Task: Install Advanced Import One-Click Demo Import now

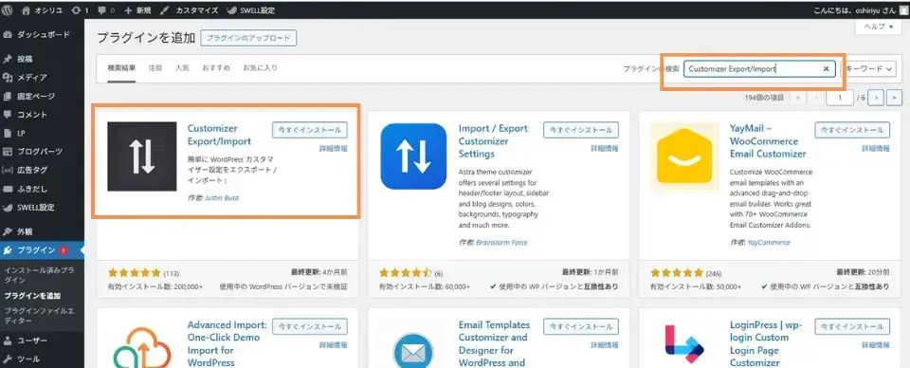Action: point(310,326)
